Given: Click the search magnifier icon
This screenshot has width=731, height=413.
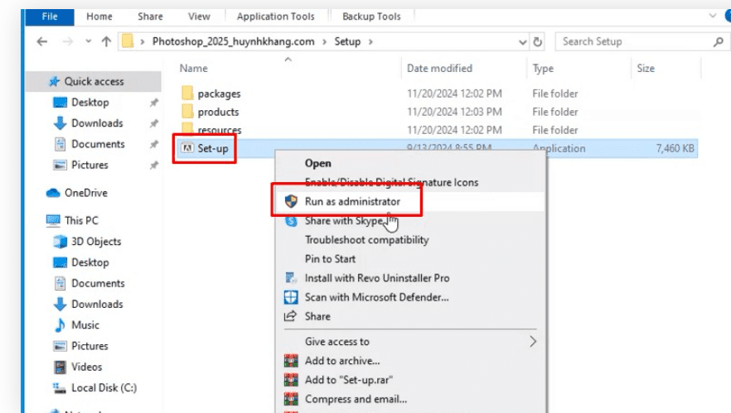Looking at the screenshot, I should tap(717, 41).
